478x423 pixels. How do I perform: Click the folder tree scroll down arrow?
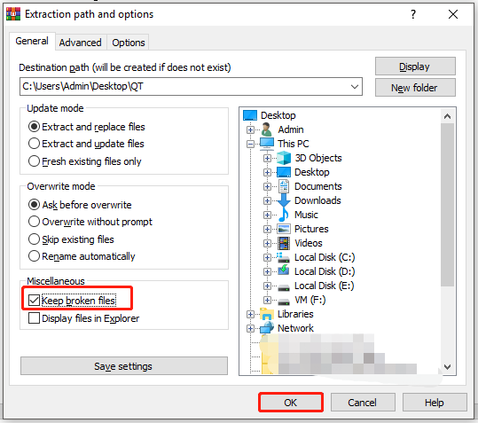447,367
